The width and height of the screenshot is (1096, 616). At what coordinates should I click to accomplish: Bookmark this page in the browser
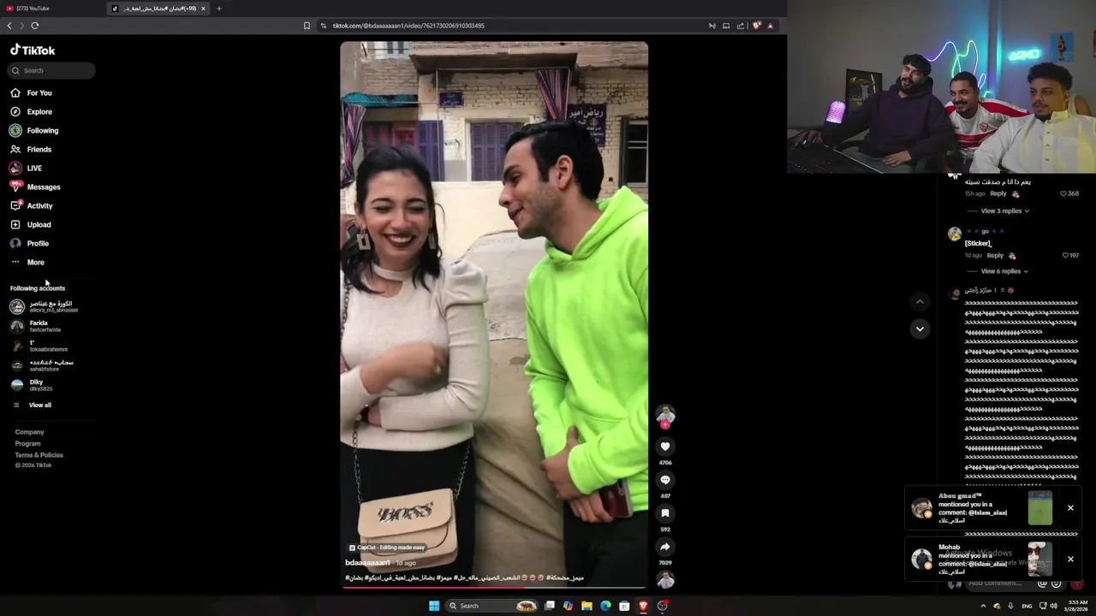307,26
